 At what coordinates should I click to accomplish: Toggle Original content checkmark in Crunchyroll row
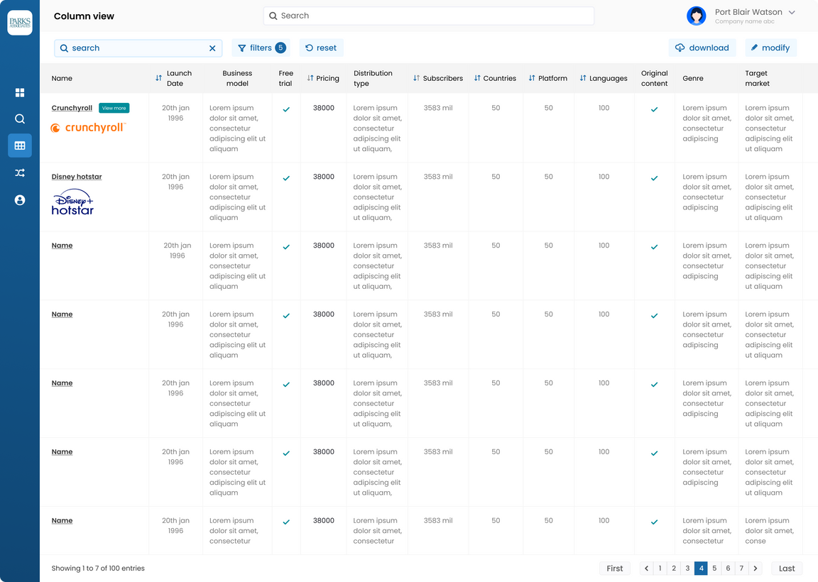click(x=654, y=109)
